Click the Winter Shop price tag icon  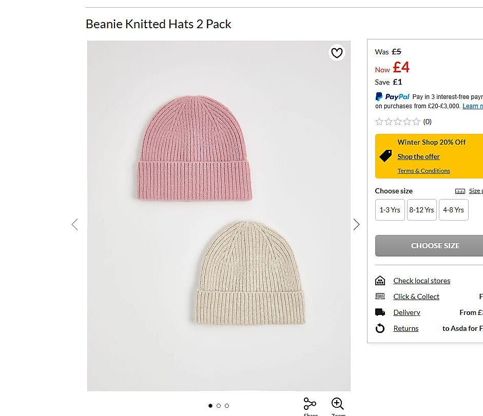tap(385, 155)
